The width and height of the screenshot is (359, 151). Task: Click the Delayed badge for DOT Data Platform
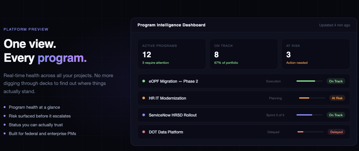[x=336, y=132]
